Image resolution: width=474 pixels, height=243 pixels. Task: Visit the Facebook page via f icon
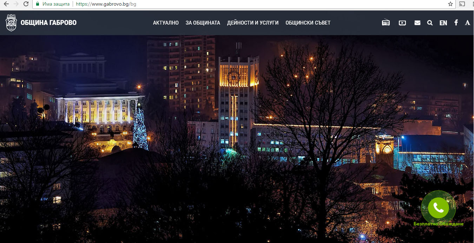pyautogui.click(x=456, y=22)
